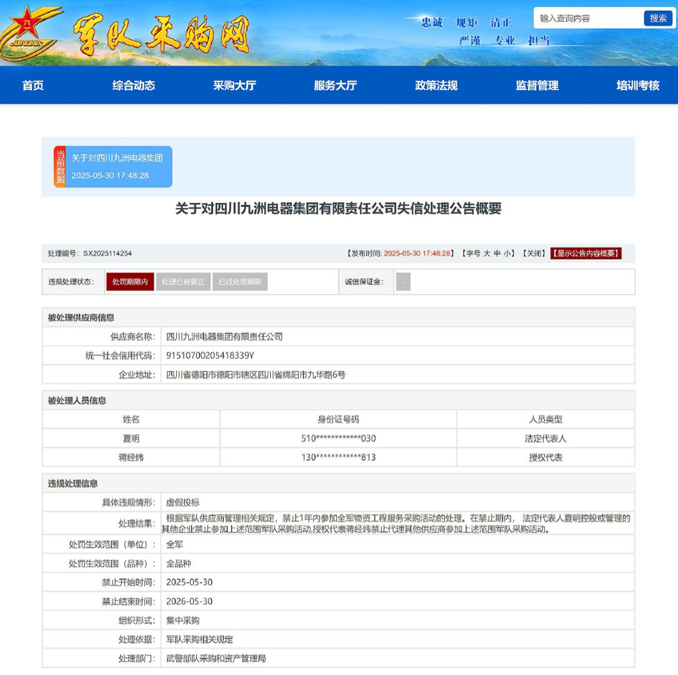Click the 关闭 link

pos(534,253)
